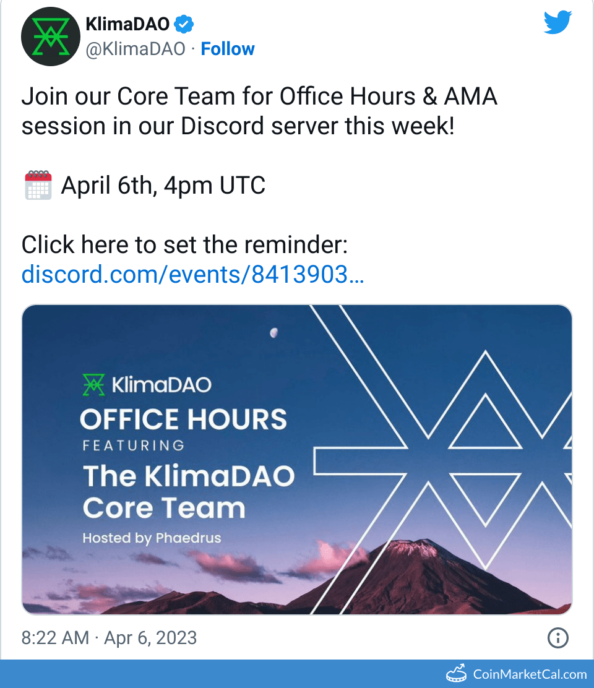Click the CoinMarketCal logo icon
This screenshot has width=594, height=688.
pos(457,674)
